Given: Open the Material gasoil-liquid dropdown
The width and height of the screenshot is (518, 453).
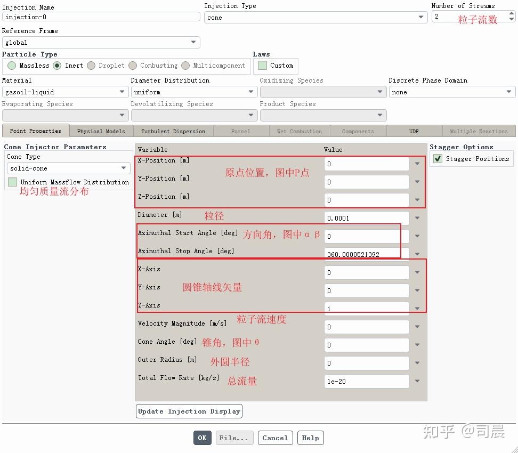Looking at the screenshot, I should click(x=66, y=92).
